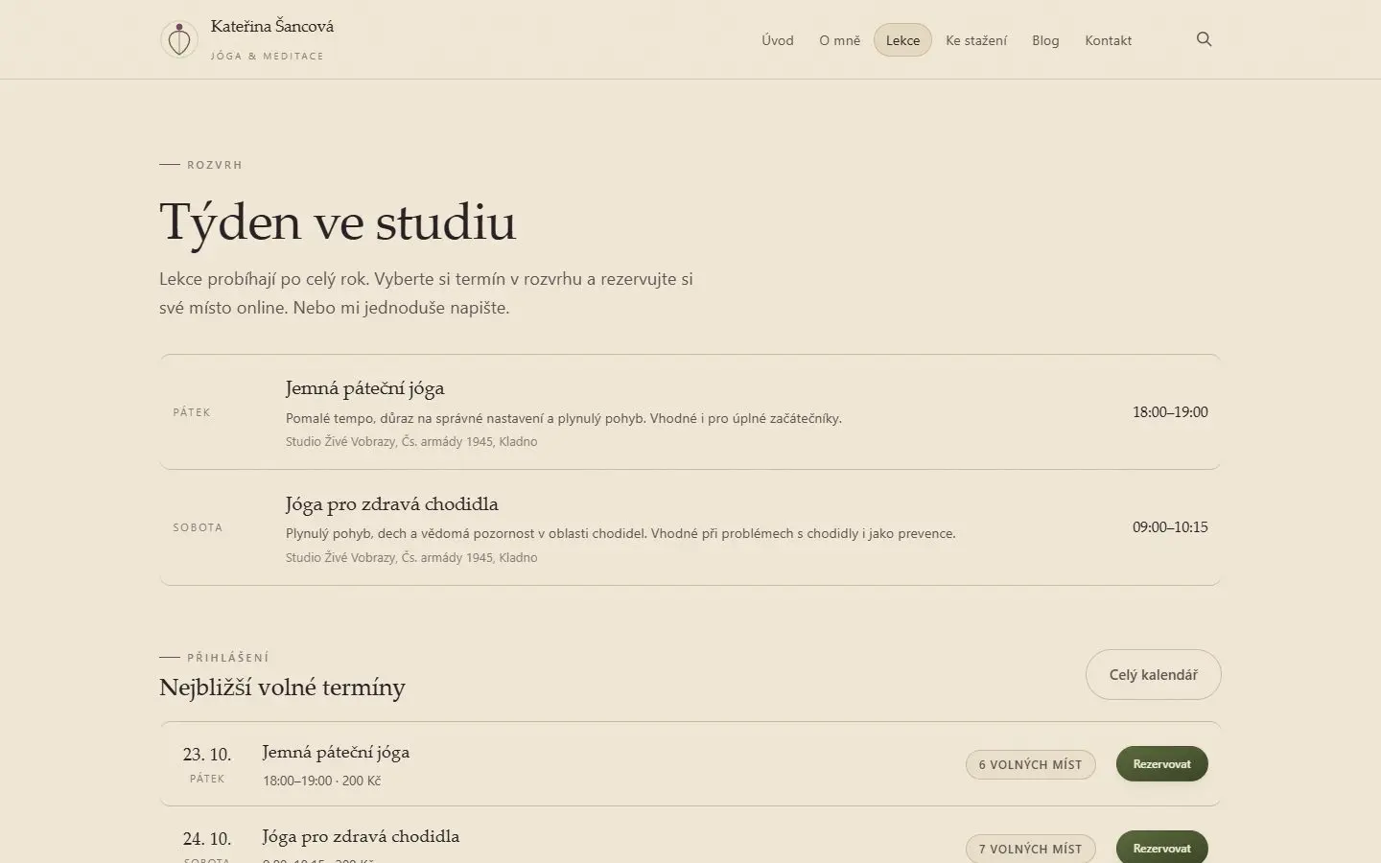Click the 6 volných míst badge
The height and width of the screenshot is (863, 1381).
(1030, 764)
